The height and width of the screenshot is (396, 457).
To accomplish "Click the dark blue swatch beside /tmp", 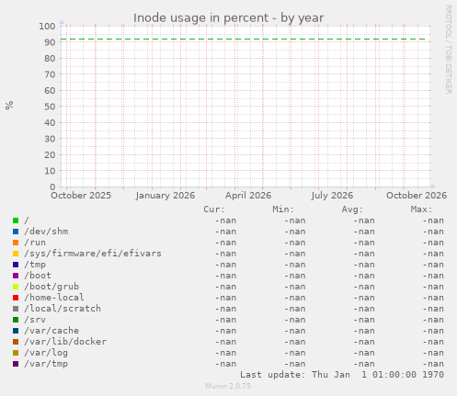I will click(16, 265).
